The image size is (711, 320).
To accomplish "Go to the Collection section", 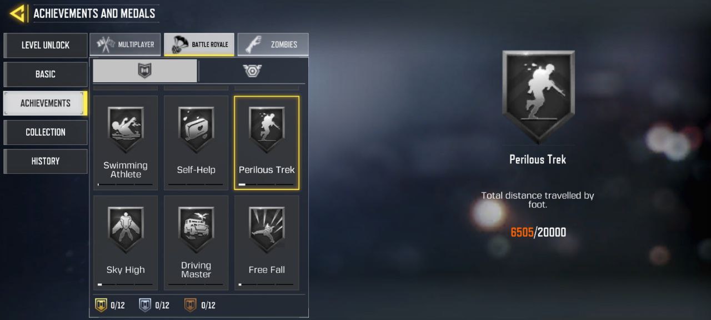I will tap(46, 132).
